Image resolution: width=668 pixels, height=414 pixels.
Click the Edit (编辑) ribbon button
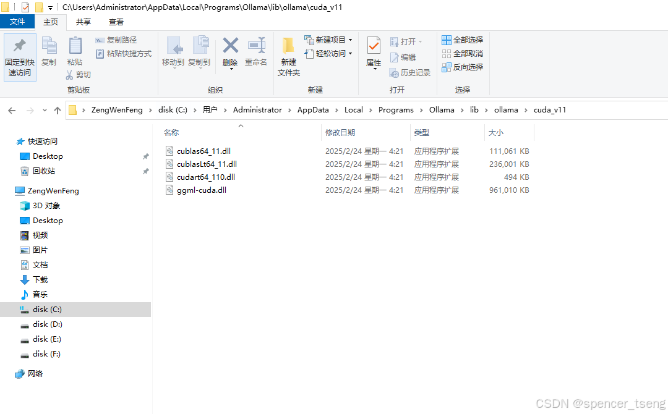[x=403, y=57]
